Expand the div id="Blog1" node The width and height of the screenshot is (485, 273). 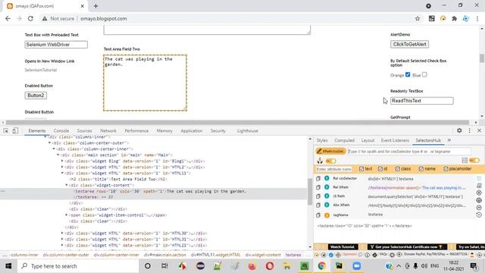62,161
